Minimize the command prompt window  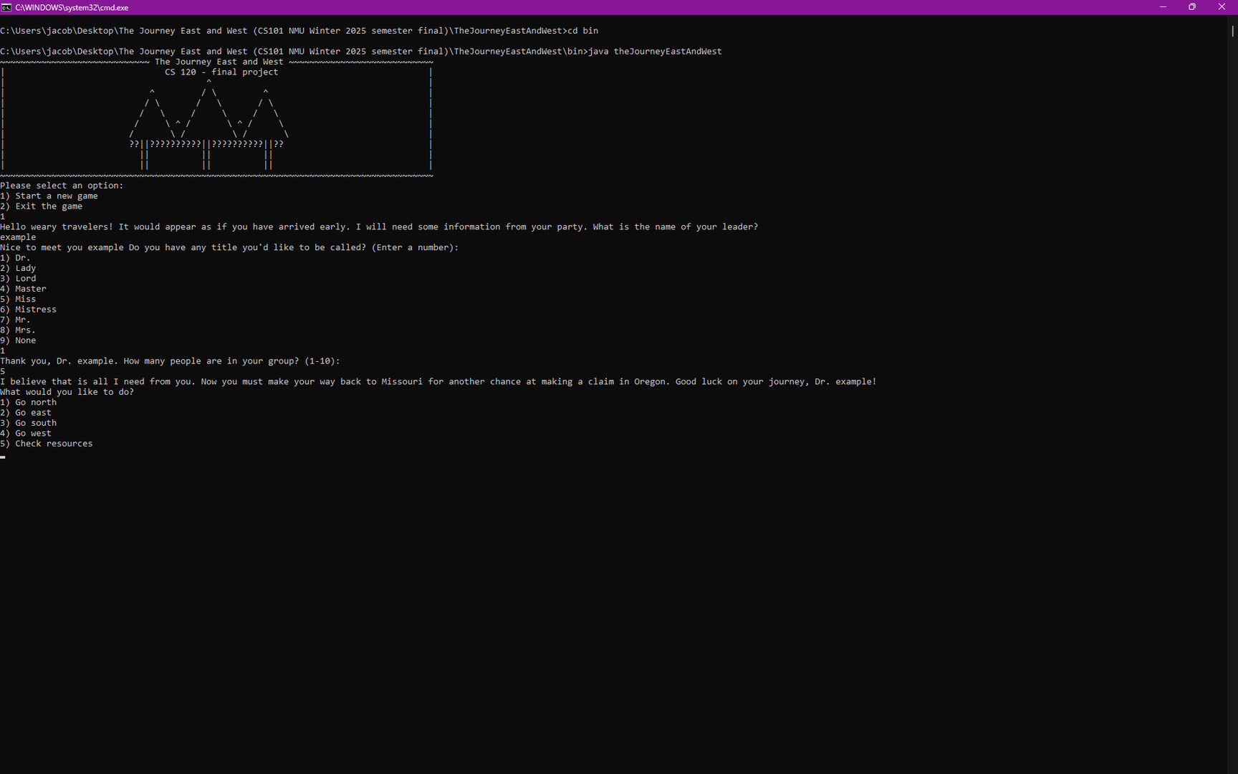pos(1163,7)
